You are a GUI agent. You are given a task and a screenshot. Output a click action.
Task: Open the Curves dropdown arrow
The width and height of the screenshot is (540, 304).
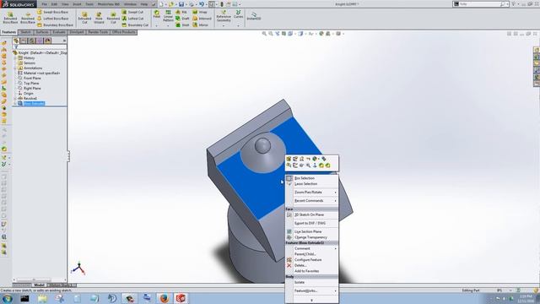[238, 26]
